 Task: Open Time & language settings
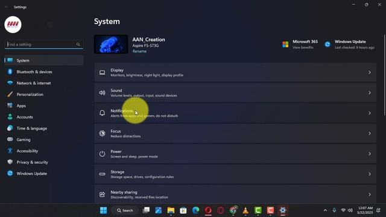pos(44,128)
